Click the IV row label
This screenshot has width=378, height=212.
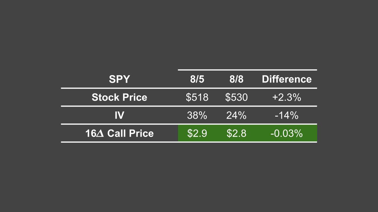[x=119, y=115]
